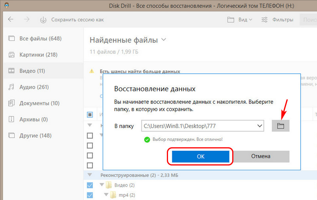Check the first empty file checkbox

click(x=90, y=135)
